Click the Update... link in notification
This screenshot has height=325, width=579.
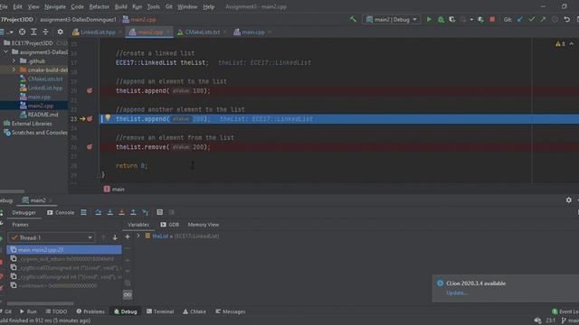tap(457, 292)
